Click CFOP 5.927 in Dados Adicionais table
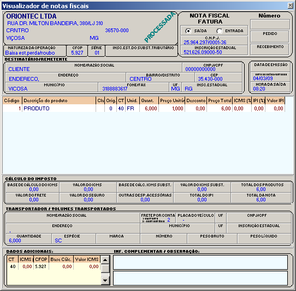296x291 pixels. point(40,266)
